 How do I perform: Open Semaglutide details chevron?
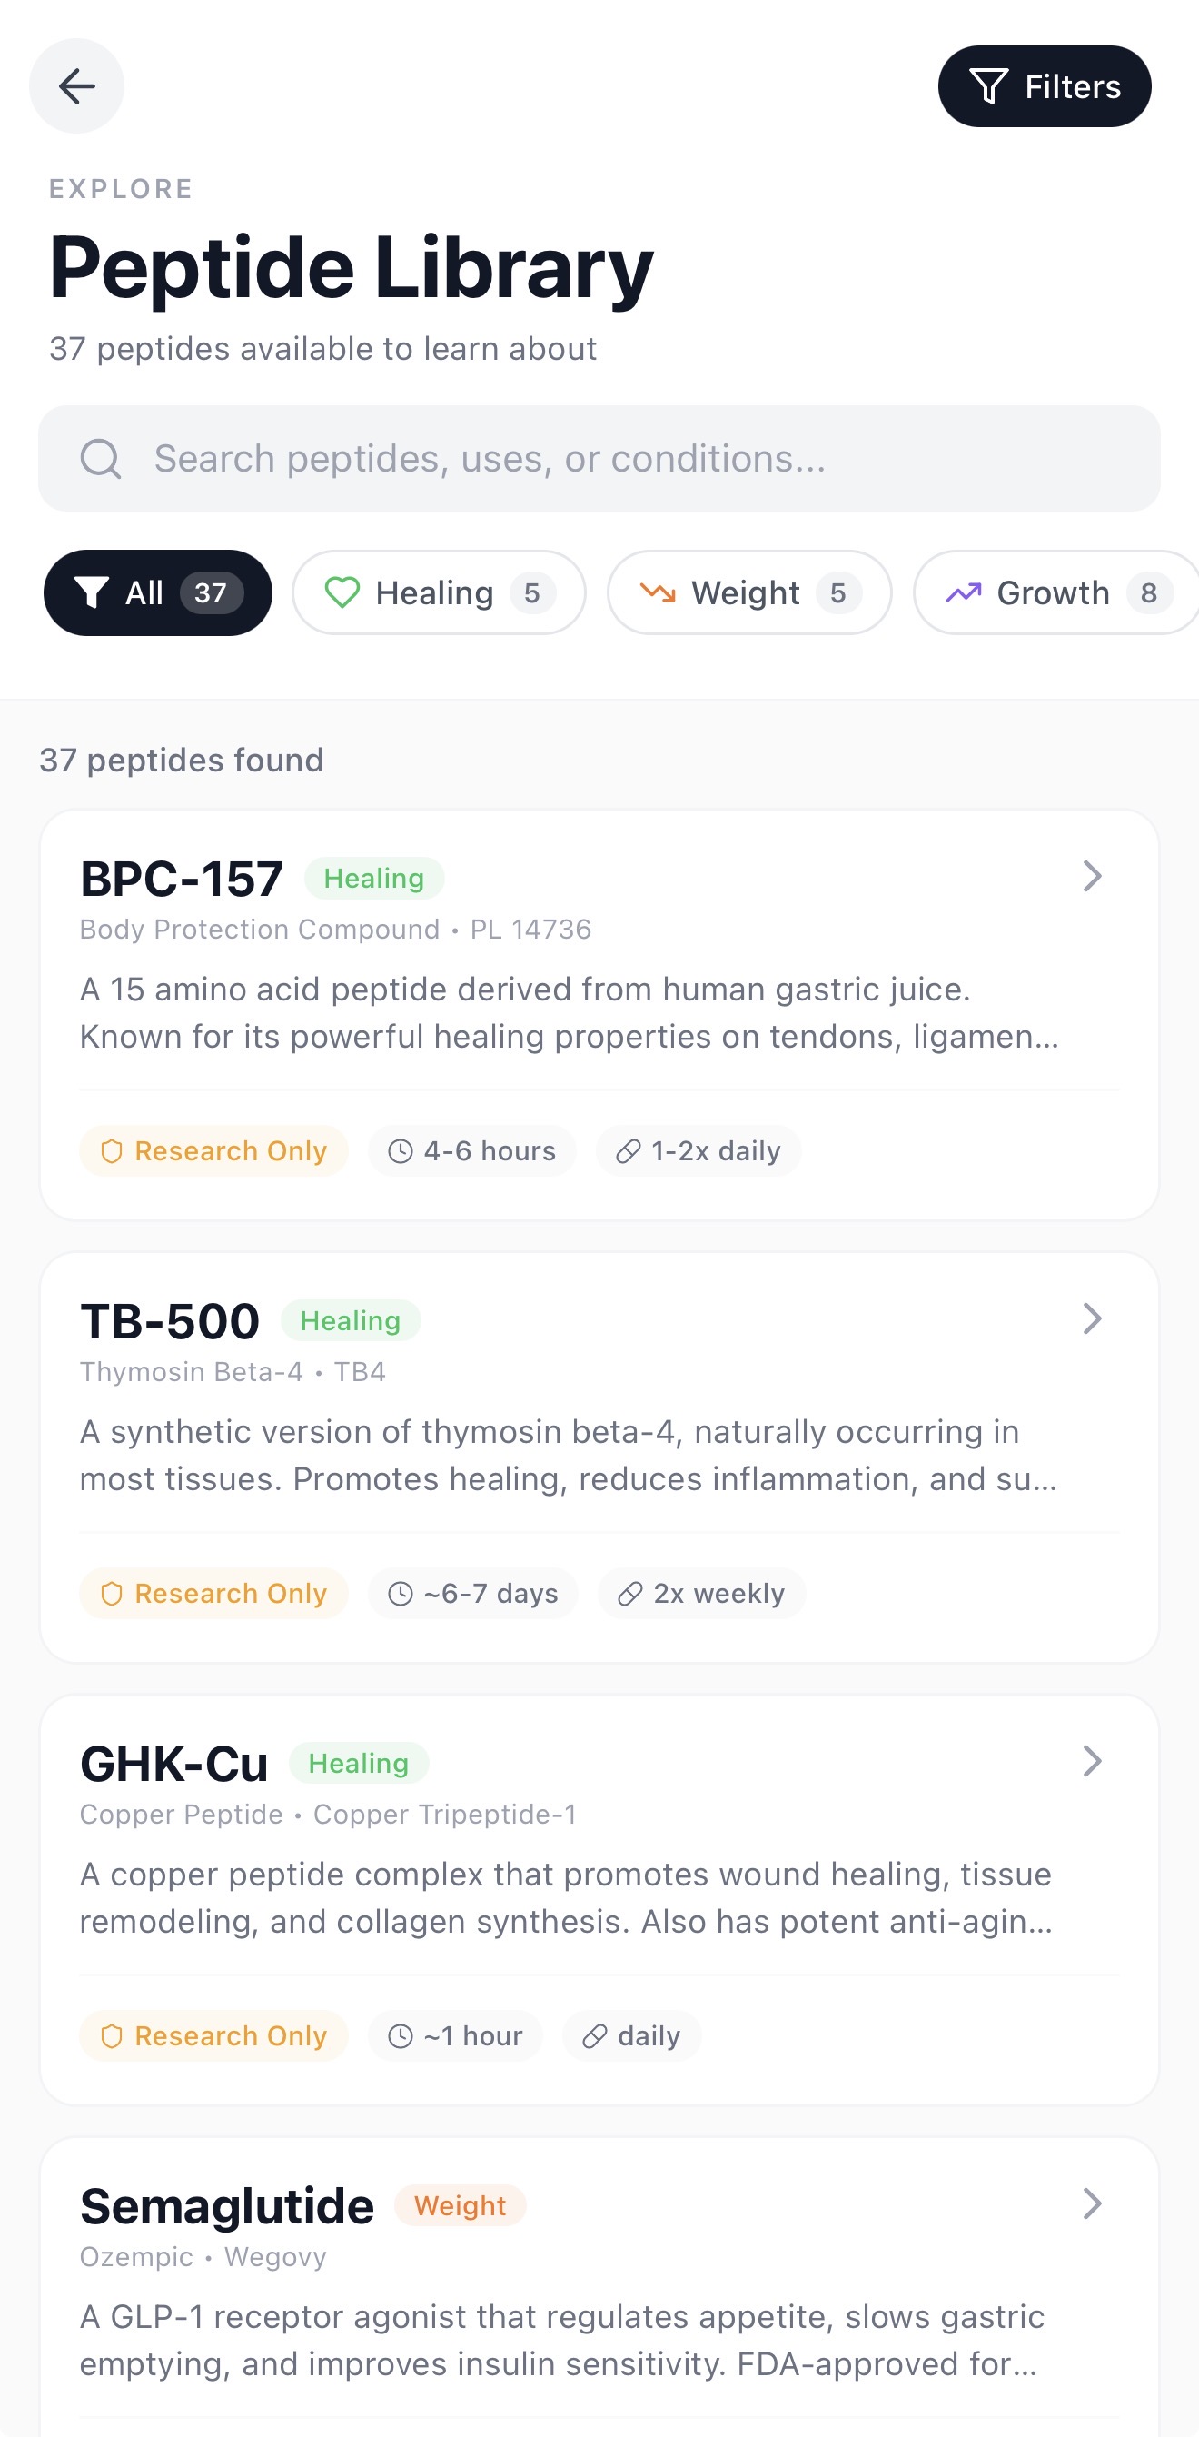(x=1092, y=2204)
